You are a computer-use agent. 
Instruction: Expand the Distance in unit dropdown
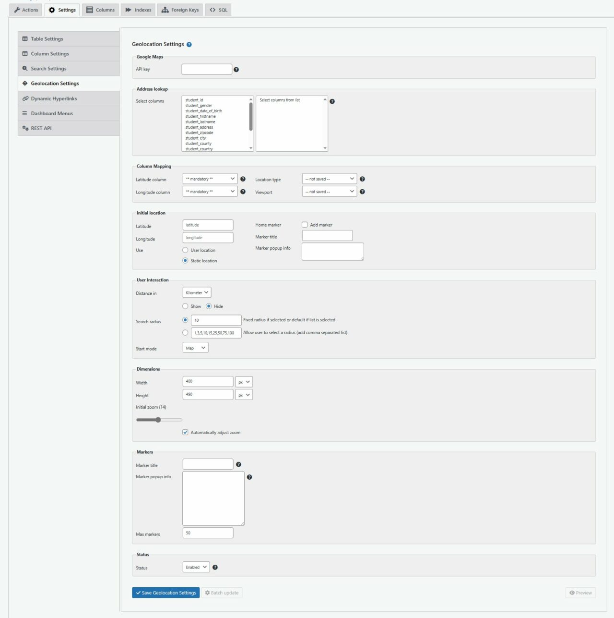pos(196,292)
